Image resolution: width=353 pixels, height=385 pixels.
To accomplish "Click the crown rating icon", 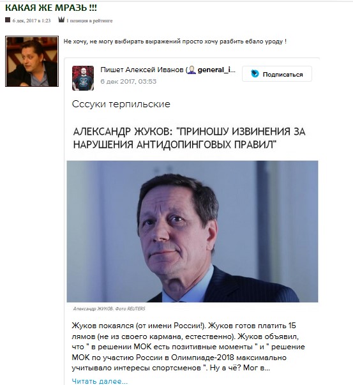I will point(61,20).
